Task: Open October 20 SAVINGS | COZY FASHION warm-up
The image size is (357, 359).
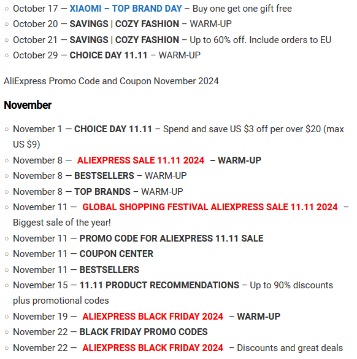Action: point(125,24)
